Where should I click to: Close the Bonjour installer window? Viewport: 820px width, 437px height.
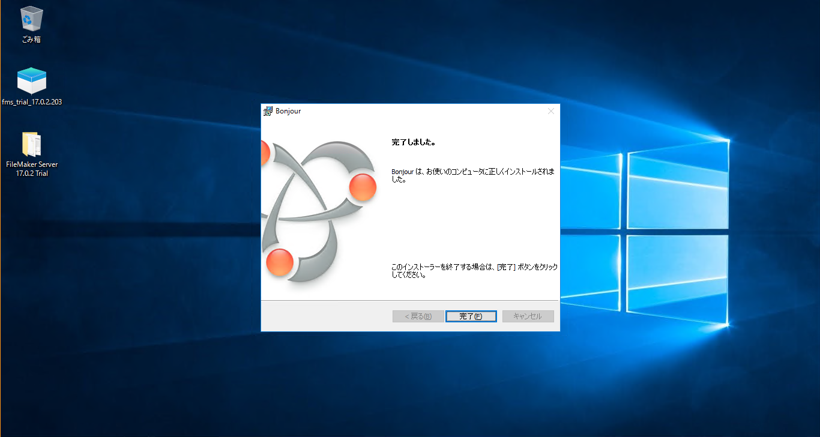[x=550, y=111]
